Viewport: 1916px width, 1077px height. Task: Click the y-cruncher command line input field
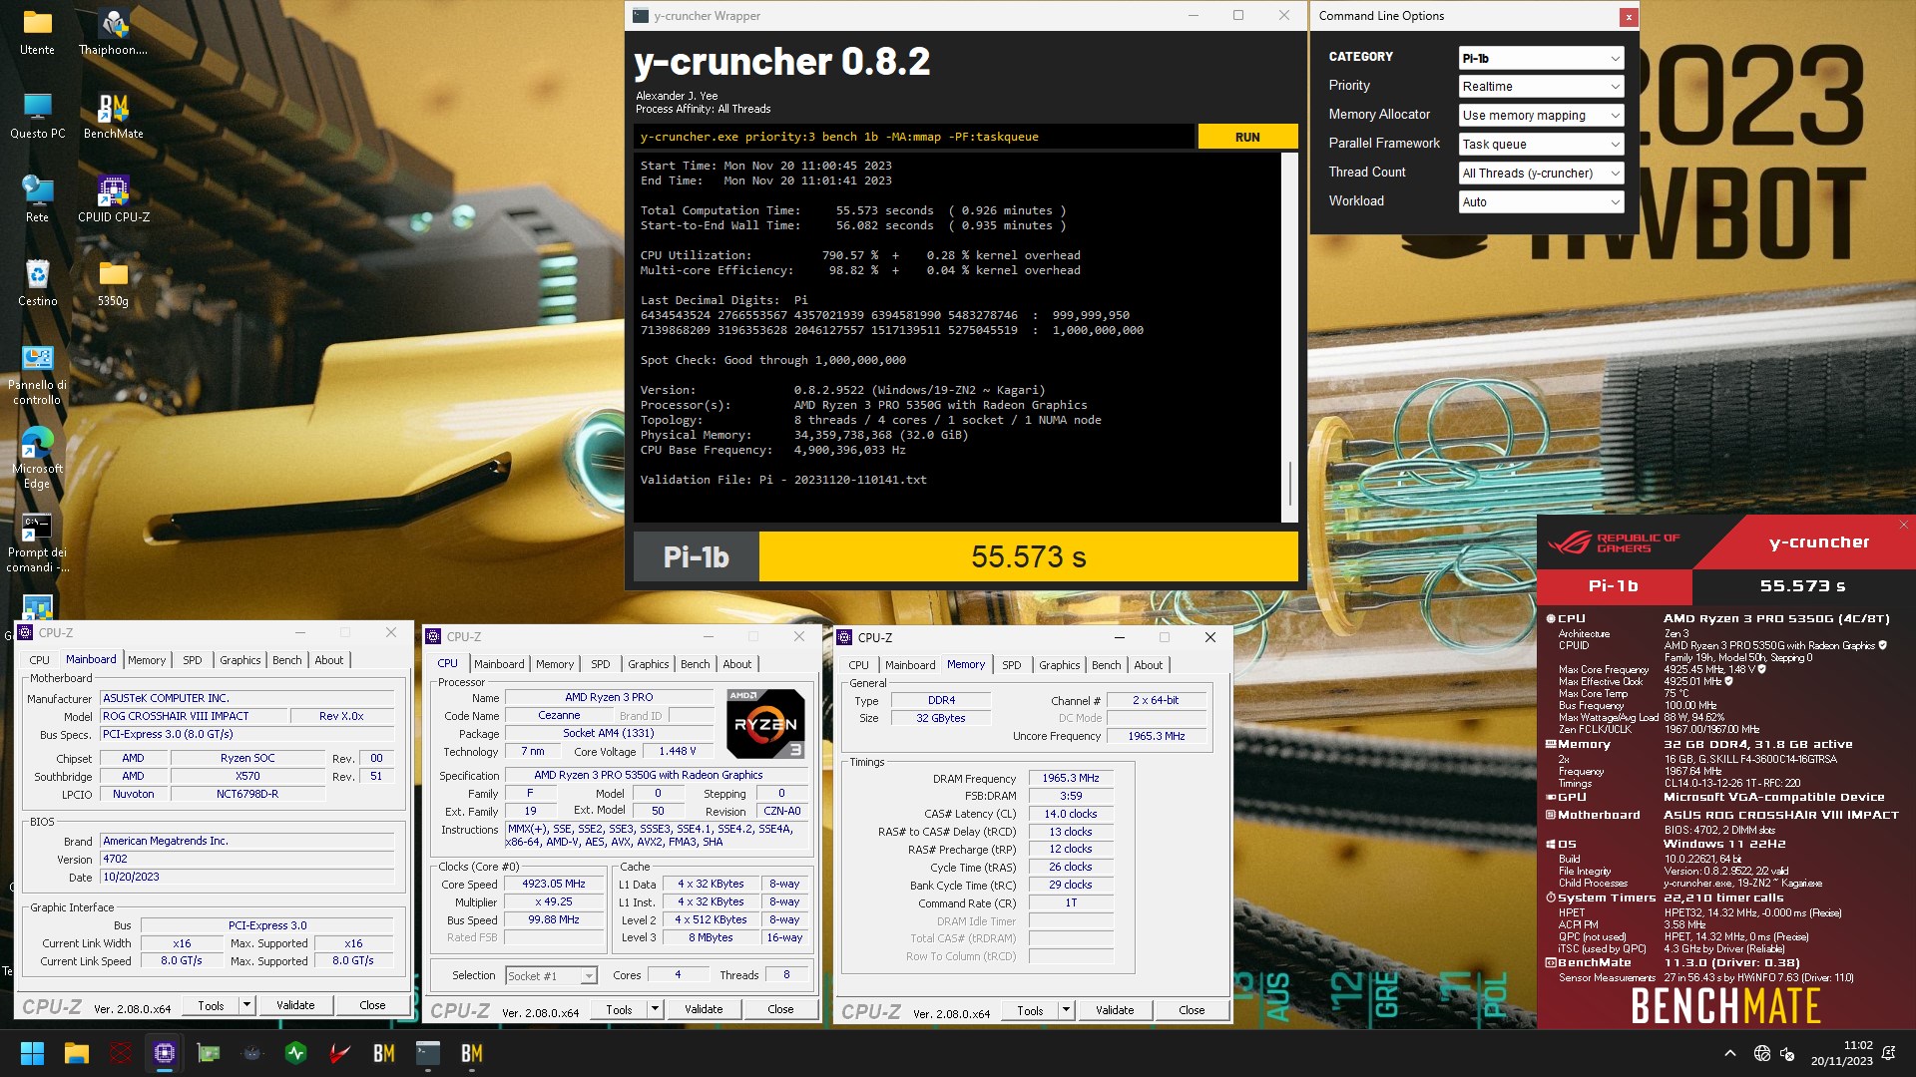[x=913, y=137]
